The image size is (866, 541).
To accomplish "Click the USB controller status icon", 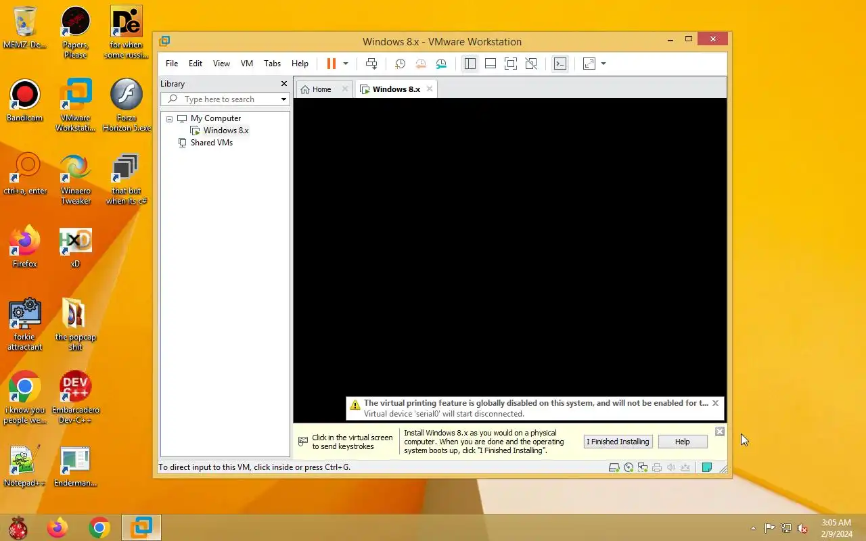I will click(x=685, y=467).
